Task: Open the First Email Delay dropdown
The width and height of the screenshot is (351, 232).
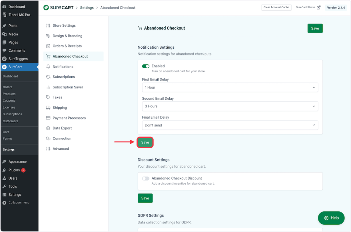Action: [230, 87]
